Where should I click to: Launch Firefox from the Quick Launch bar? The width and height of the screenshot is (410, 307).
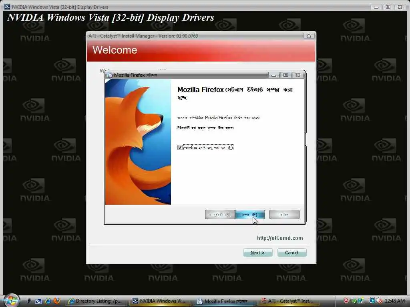pyautogui.click(x=57, y=301)
